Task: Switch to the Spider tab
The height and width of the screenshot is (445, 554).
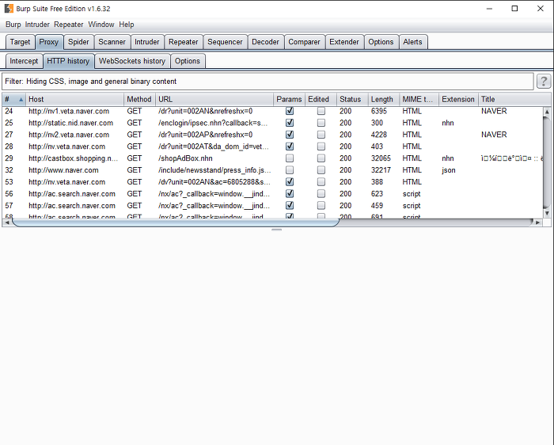Action: click(x=78, y=42)
